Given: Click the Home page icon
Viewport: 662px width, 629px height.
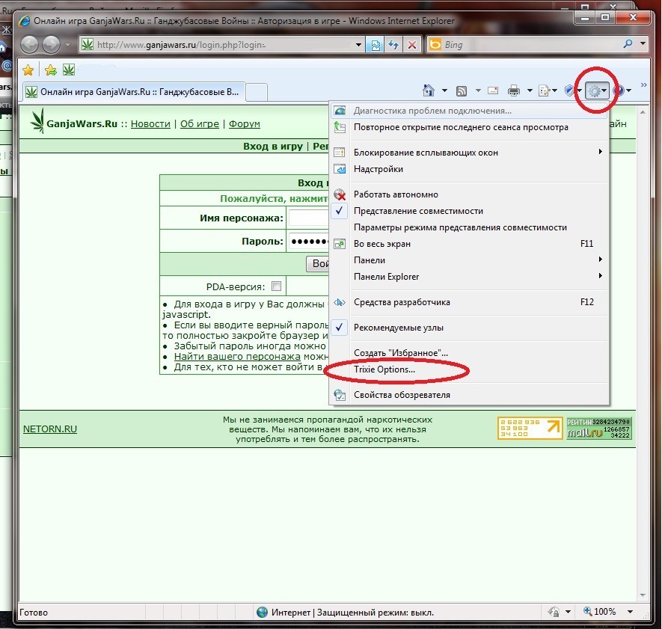Looking at the screenshot, I should (x=429, y=90).
